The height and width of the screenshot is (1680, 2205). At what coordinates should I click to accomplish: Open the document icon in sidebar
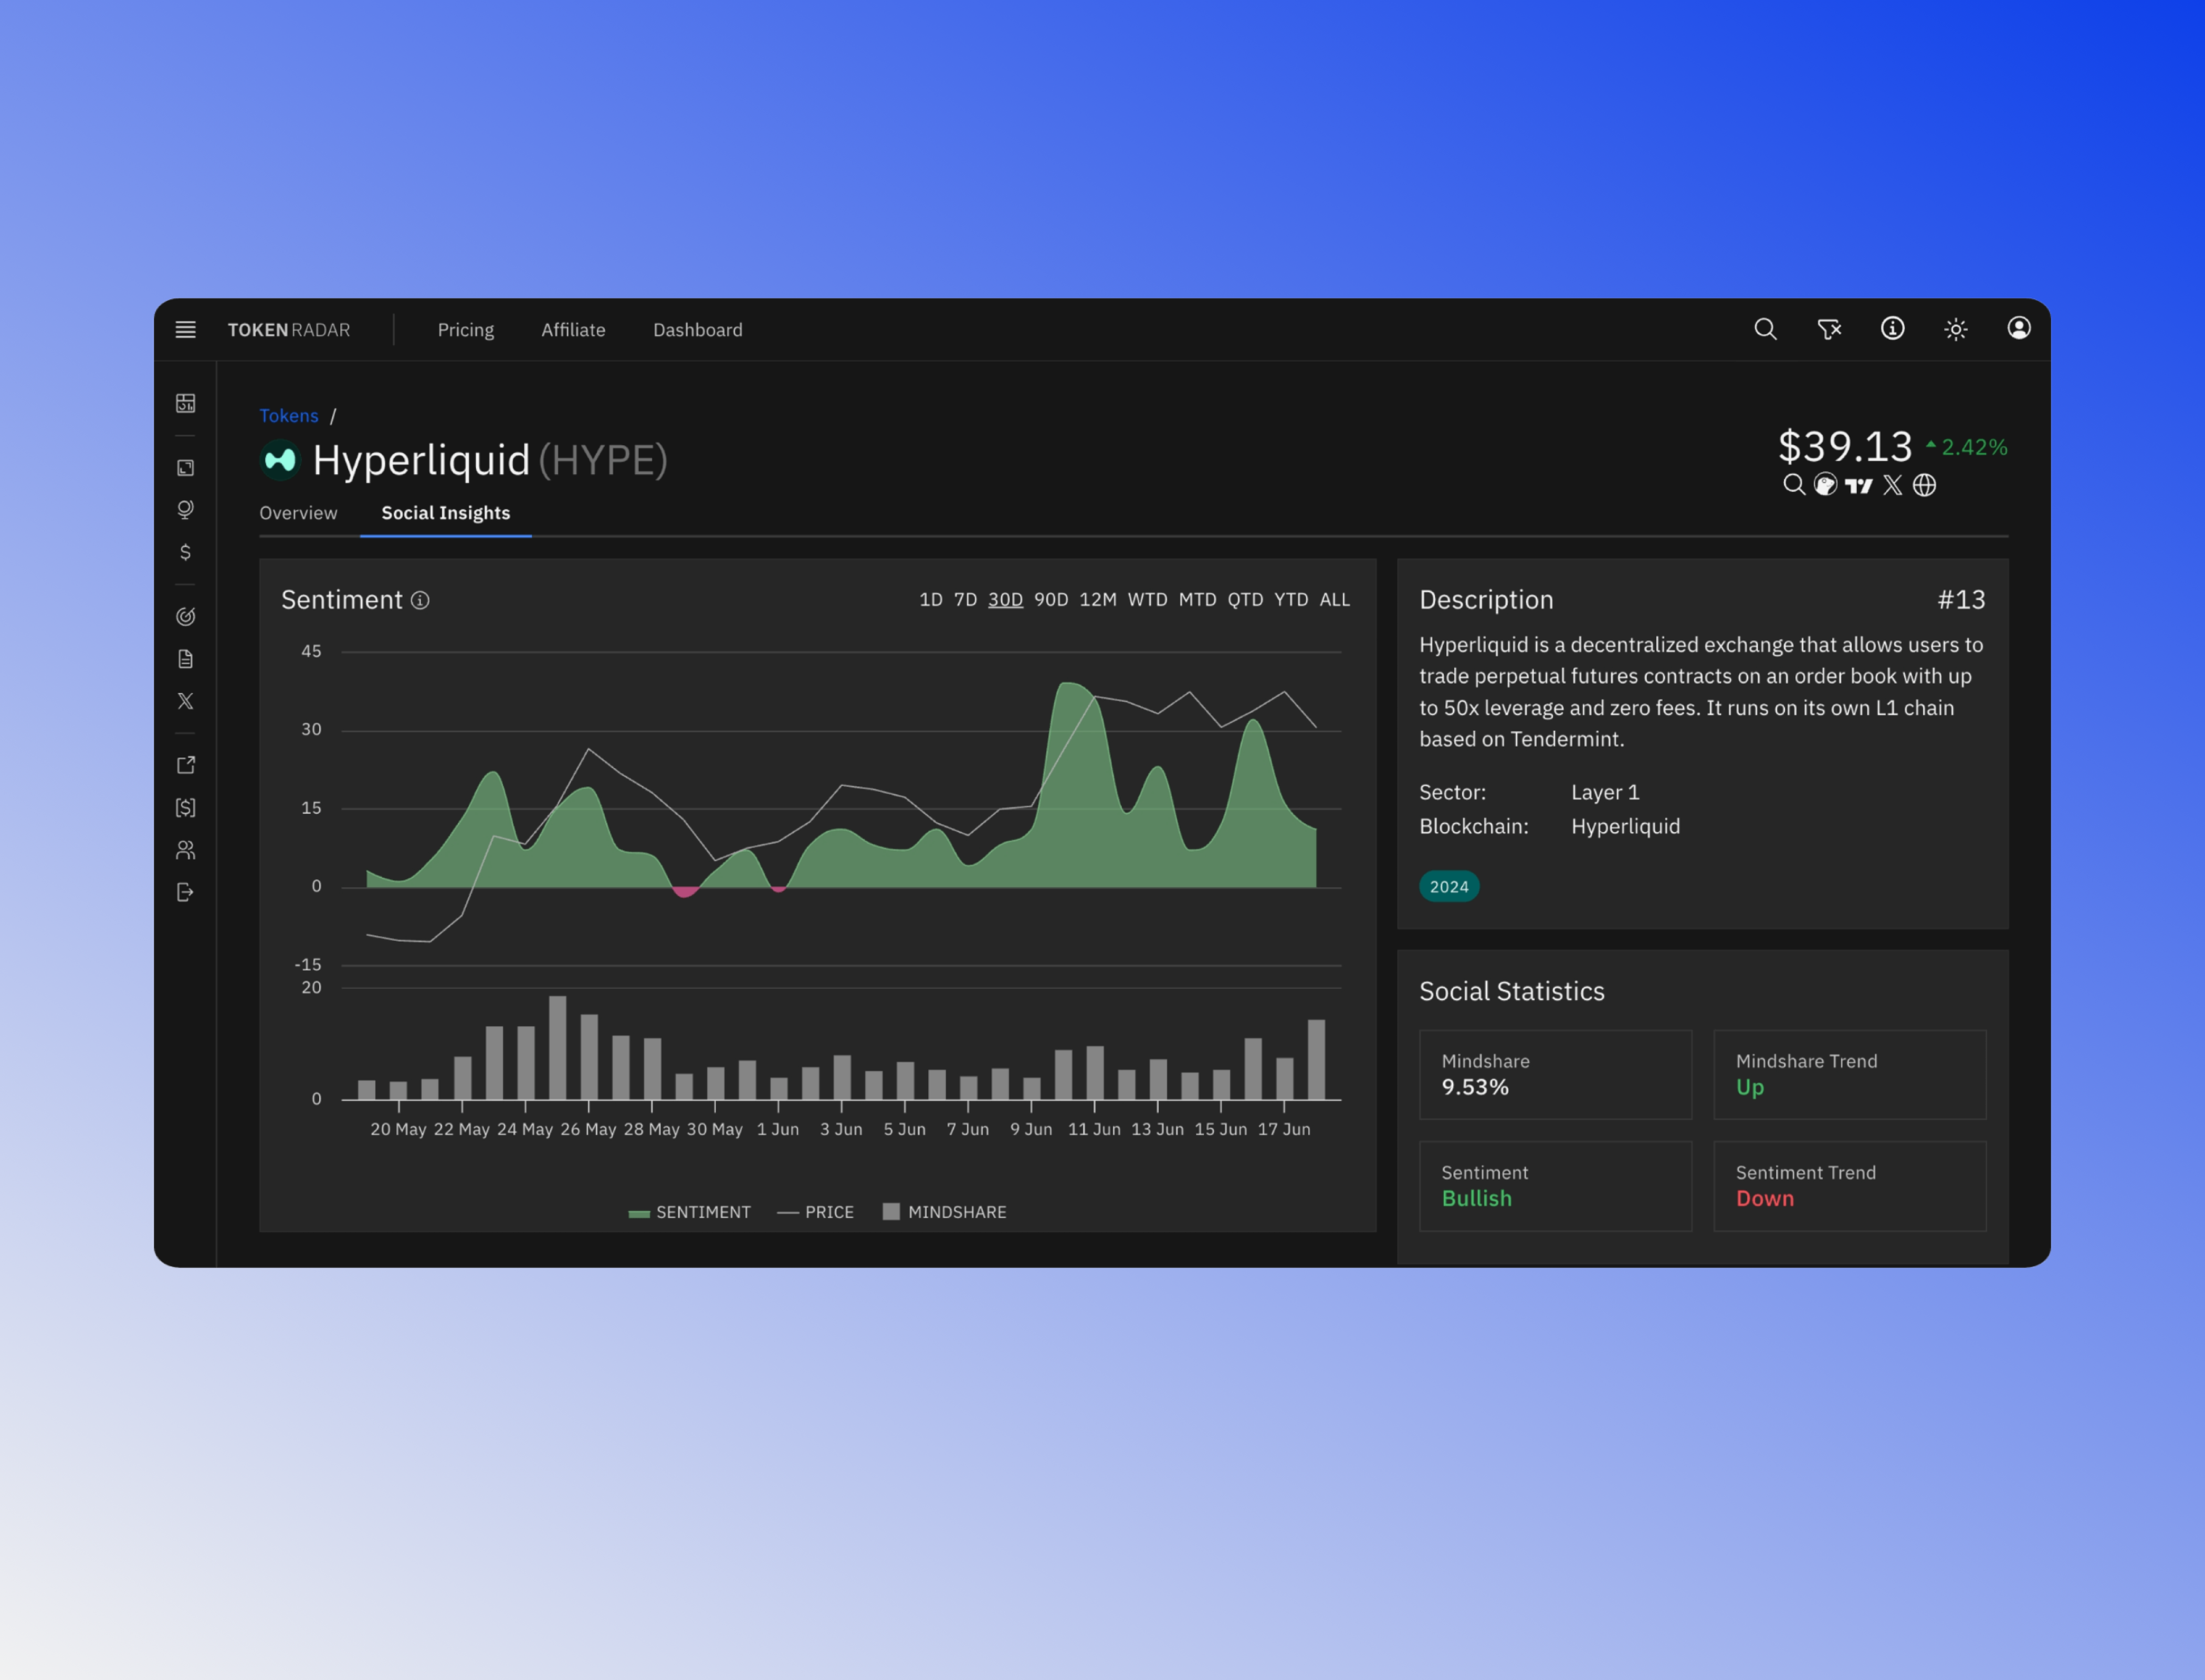point(185,658)
